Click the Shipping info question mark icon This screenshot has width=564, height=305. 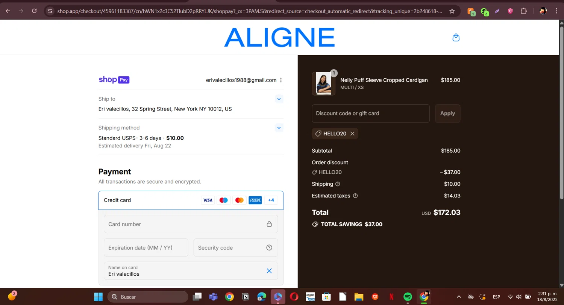pos(338,184)
